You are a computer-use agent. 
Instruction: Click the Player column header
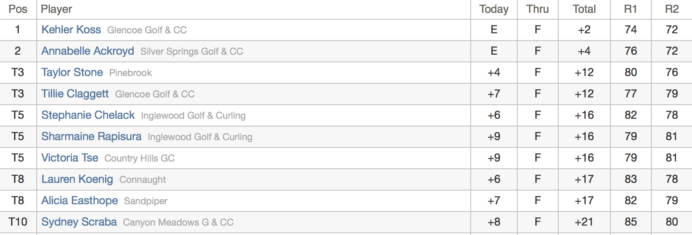coord(56,9)
